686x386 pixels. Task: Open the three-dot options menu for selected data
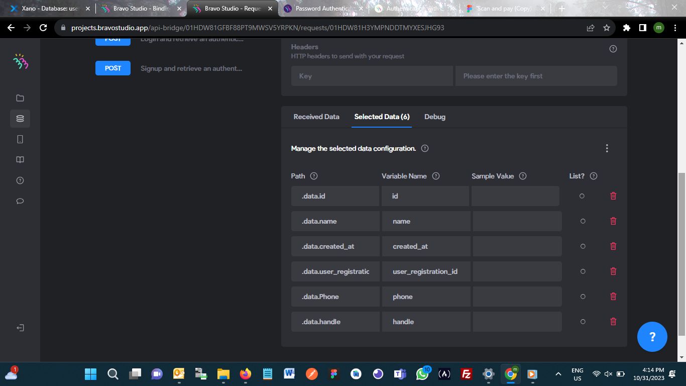point(607,148)
